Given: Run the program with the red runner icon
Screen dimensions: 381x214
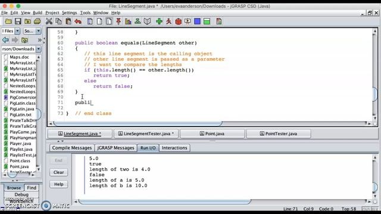Looking at the screenshot, I should (x=168, y=21).
